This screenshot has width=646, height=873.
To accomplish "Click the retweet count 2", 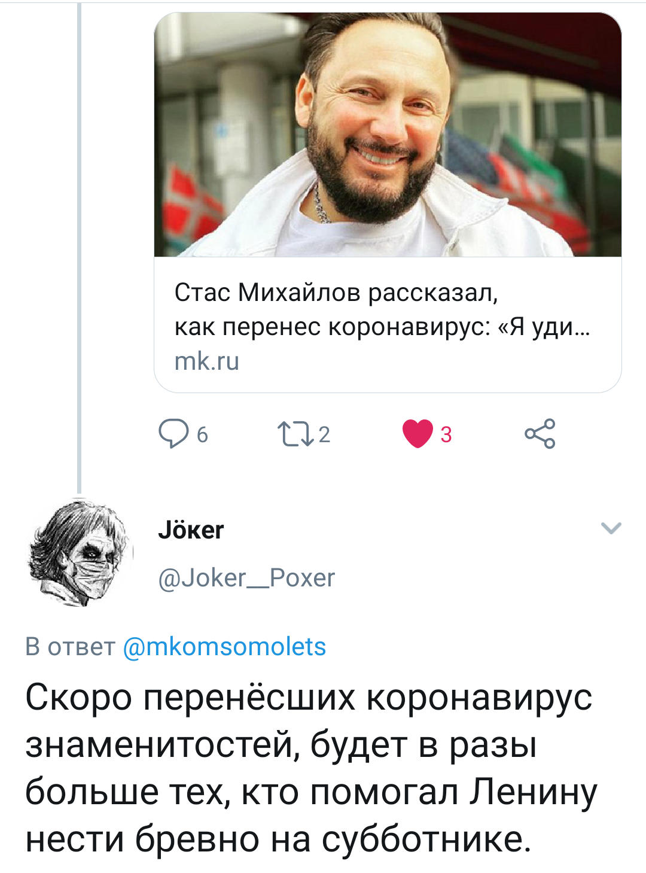I will click(324, 435).
